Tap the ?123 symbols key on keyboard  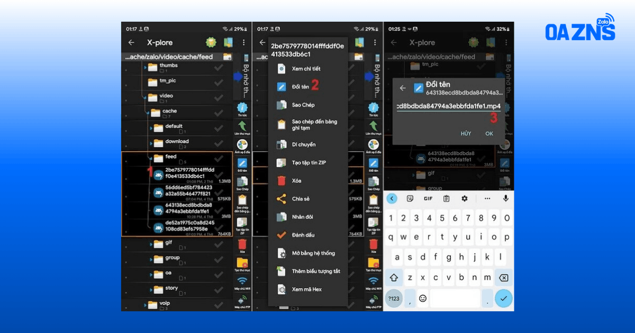pos(394,298)
